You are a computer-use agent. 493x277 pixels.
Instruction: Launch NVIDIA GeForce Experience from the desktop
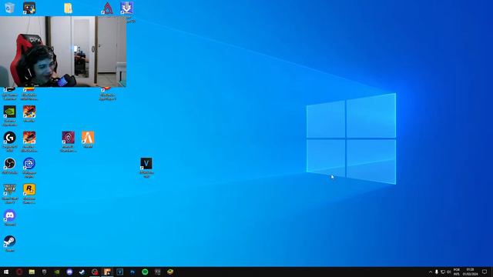pos(10,115)
